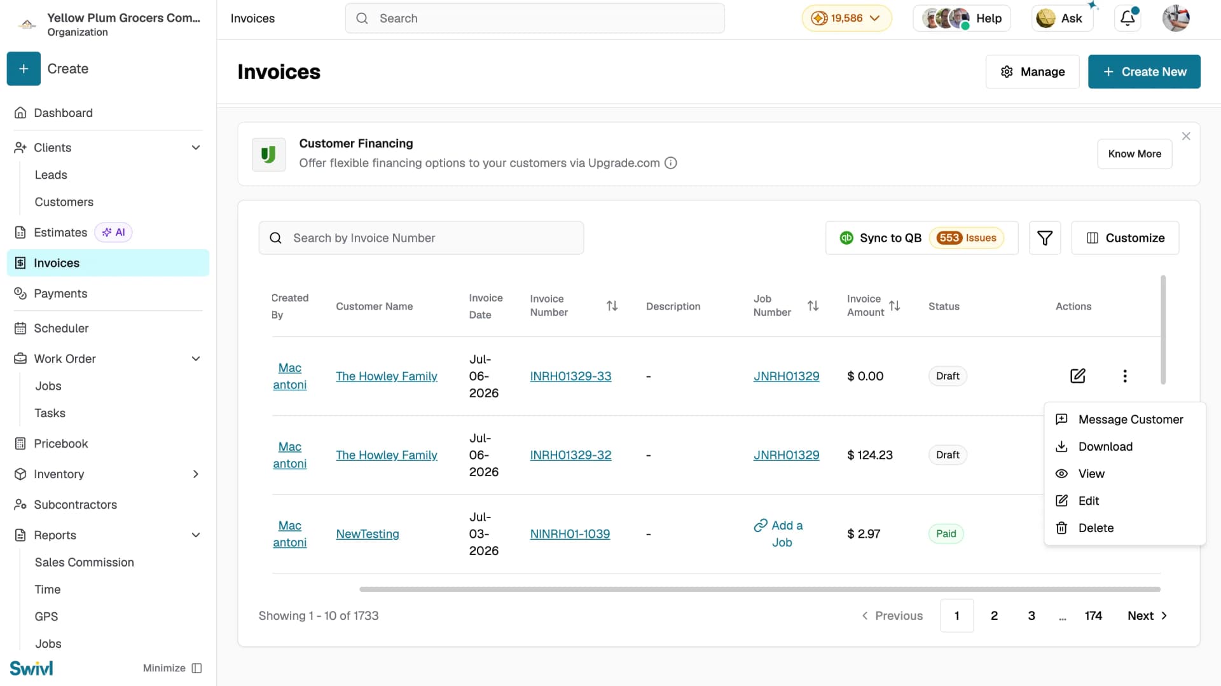Viewport: 1221px width, 686px height.
Task: Open Tasks under Work Order
Action: click(50, 413)
